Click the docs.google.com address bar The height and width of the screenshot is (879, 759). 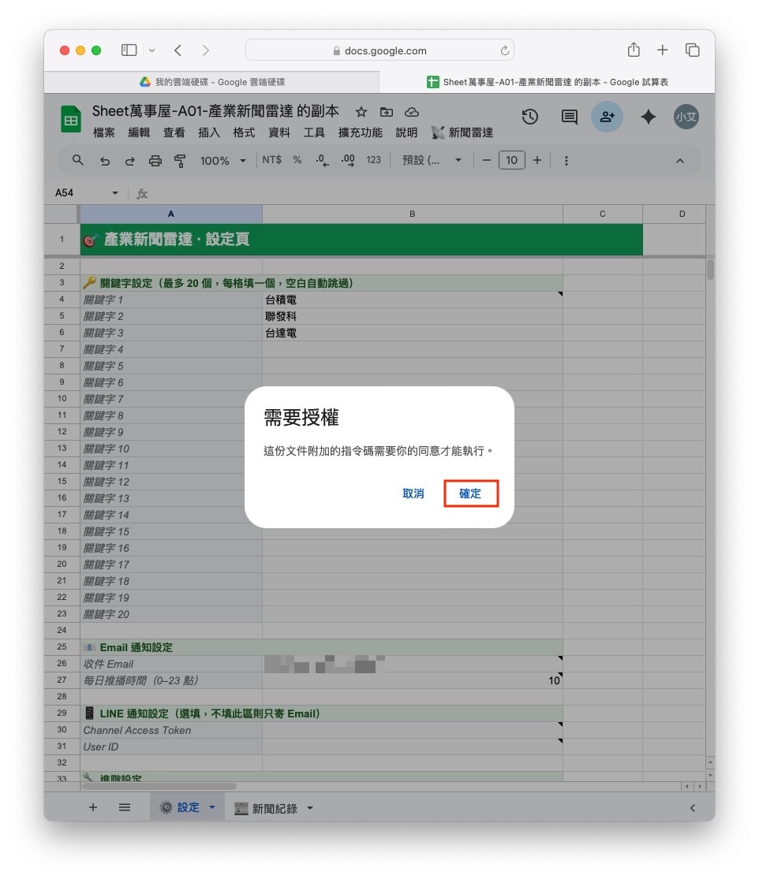click(379, 50)
